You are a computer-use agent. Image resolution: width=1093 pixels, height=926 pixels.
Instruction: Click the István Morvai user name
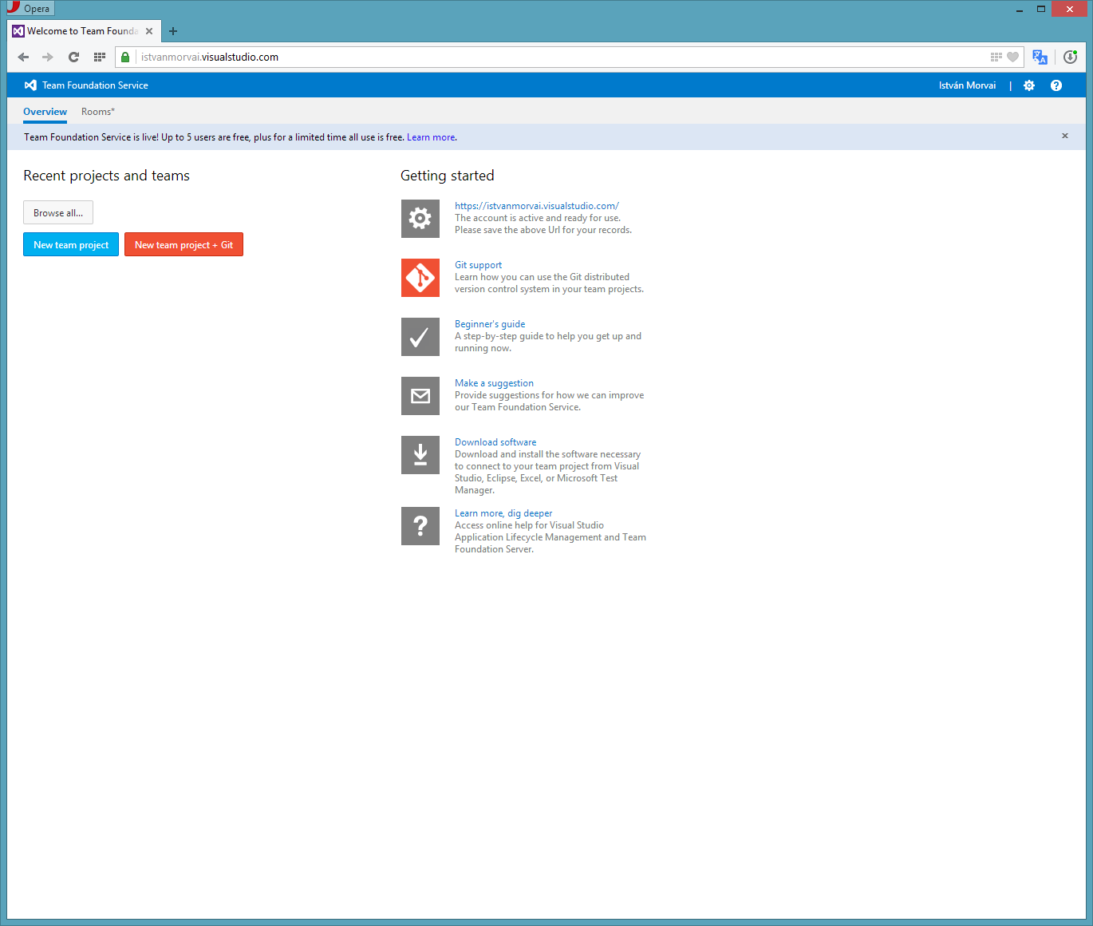(967, 85)
